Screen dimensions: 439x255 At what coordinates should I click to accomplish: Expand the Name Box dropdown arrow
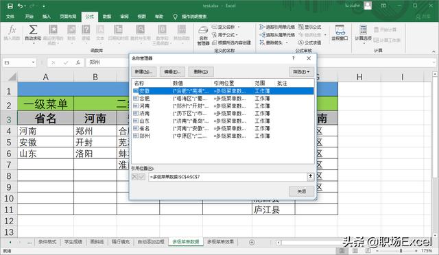pos(33,62)
